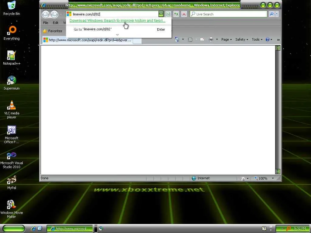Viewport: 311px width, 233px height.
Task: Open the File menu
Action: coord(46,22)
